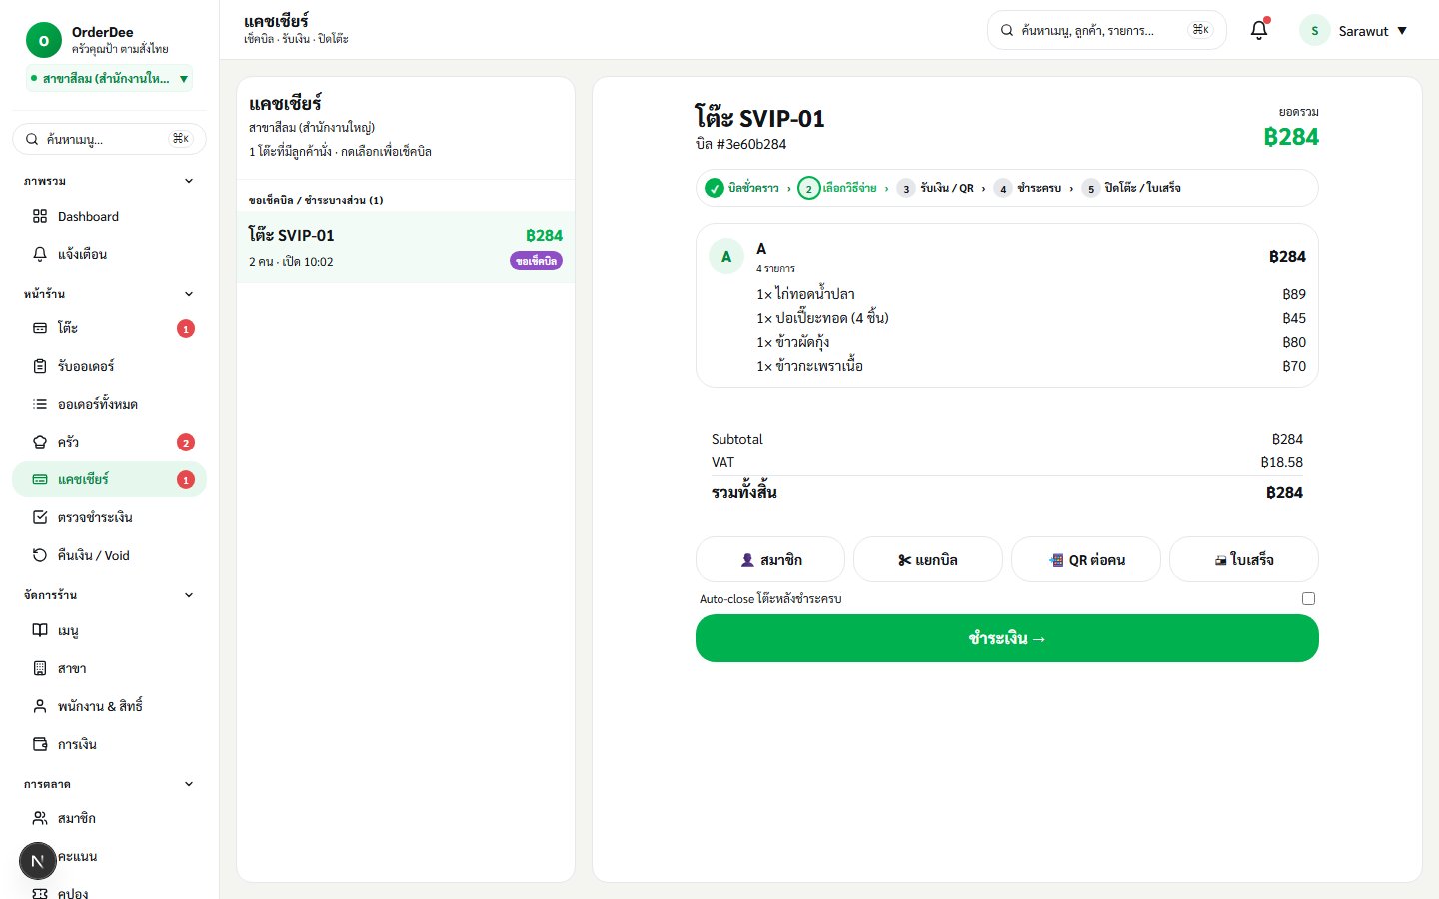
Task: Click the รวมทั้งสิ้น grand total label
Action: [x=744, y=492]
